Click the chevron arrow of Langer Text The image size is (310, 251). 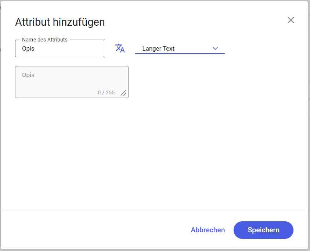click(x=215, y=48)
